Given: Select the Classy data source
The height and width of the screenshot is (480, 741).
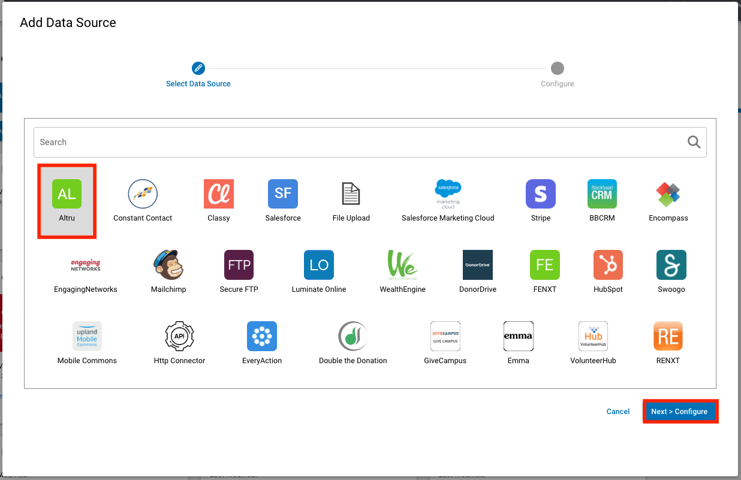Looking at the screenshot, I should (x=218, y=194).
